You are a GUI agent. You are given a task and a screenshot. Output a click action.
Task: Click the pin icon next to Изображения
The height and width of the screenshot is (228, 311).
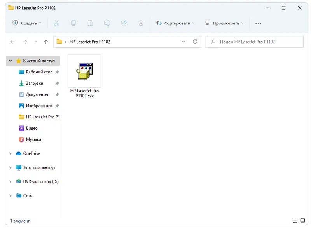point(57,106)
